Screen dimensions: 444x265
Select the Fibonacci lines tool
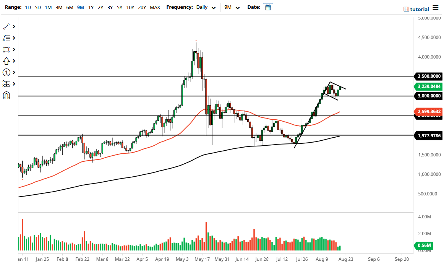(6, 37)
